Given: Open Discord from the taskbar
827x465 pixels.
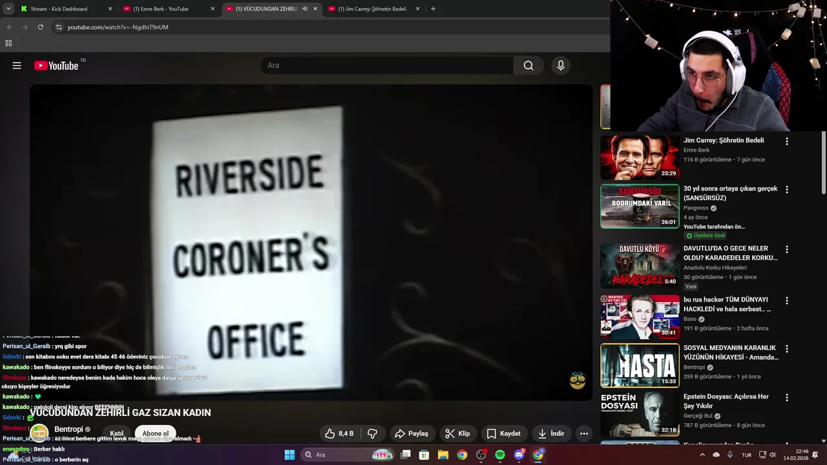Looking at the screenshot, I should tap(519, 455).
